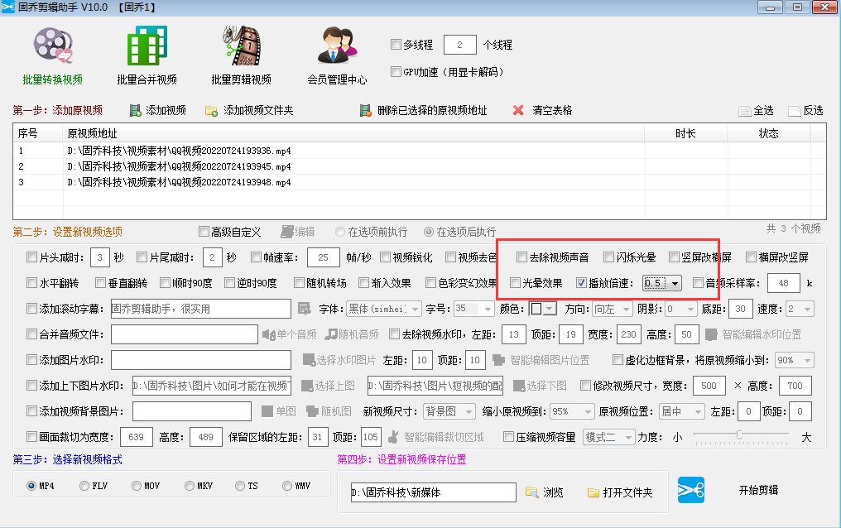Screen dimensions: 841x528
Task: Tick the 水平翻转 checkbox
Action: tap(31, 283)
